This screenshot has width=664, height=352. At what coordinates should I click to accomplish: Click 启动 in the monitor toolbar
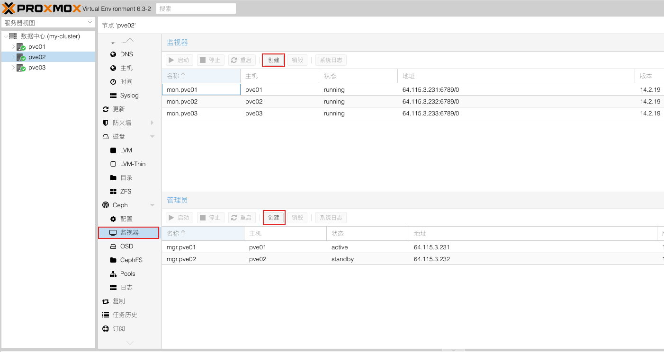(179, 60)
